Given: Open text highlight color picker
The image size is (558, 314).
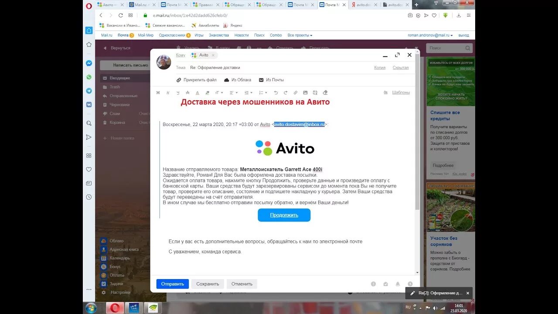Looking at the screenshot, I should point(208,92).
